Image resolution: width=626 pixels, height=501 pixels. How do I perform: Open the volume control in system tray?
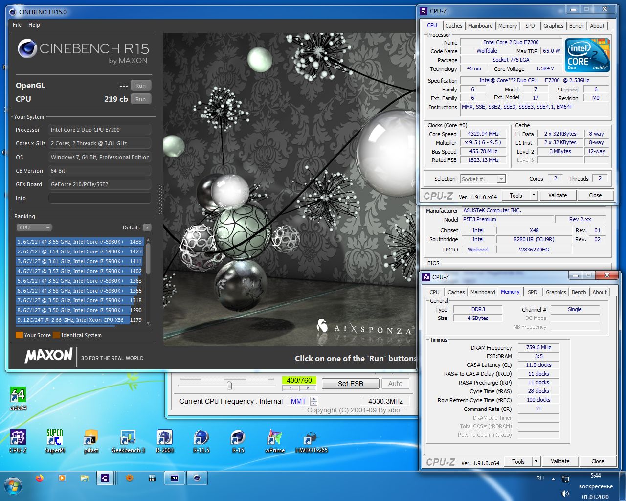565,494
